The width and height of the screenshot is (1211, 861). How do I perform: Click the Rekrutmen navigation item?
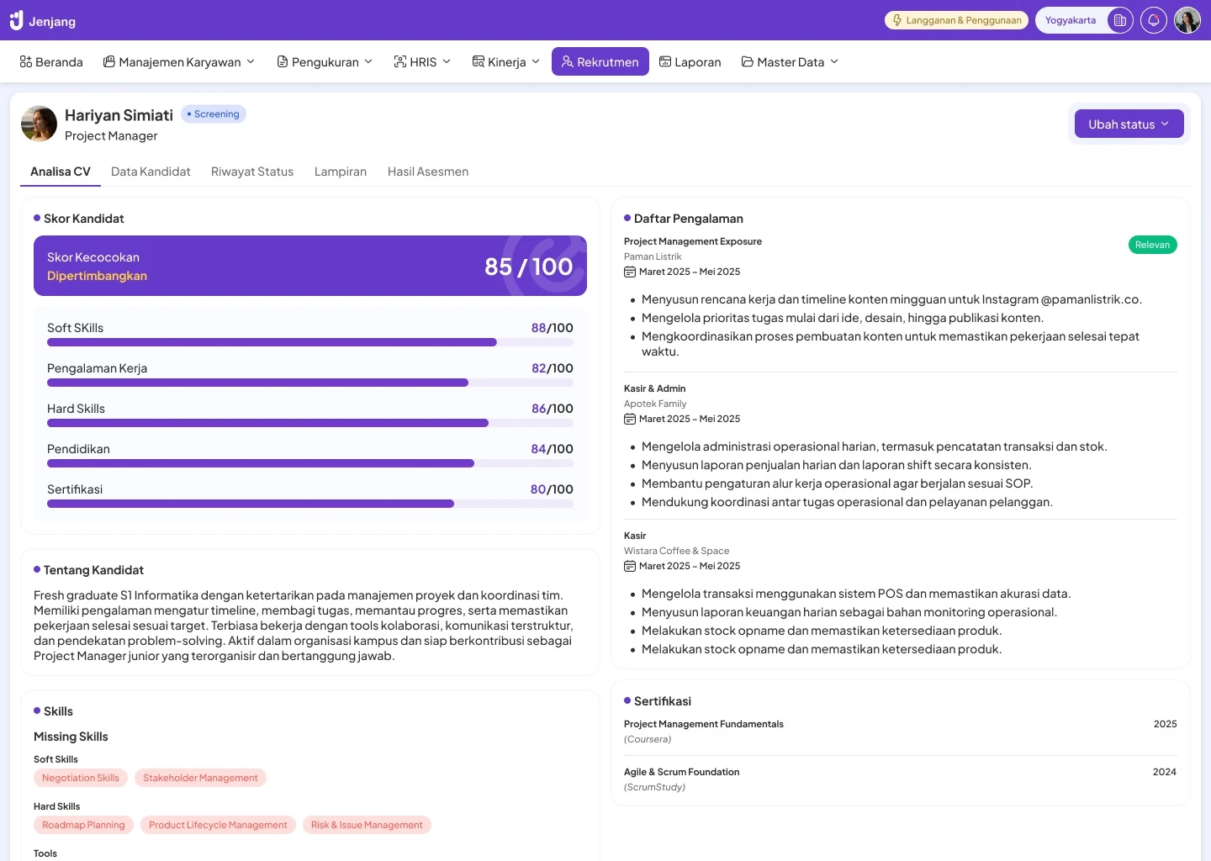pos(600,62)
